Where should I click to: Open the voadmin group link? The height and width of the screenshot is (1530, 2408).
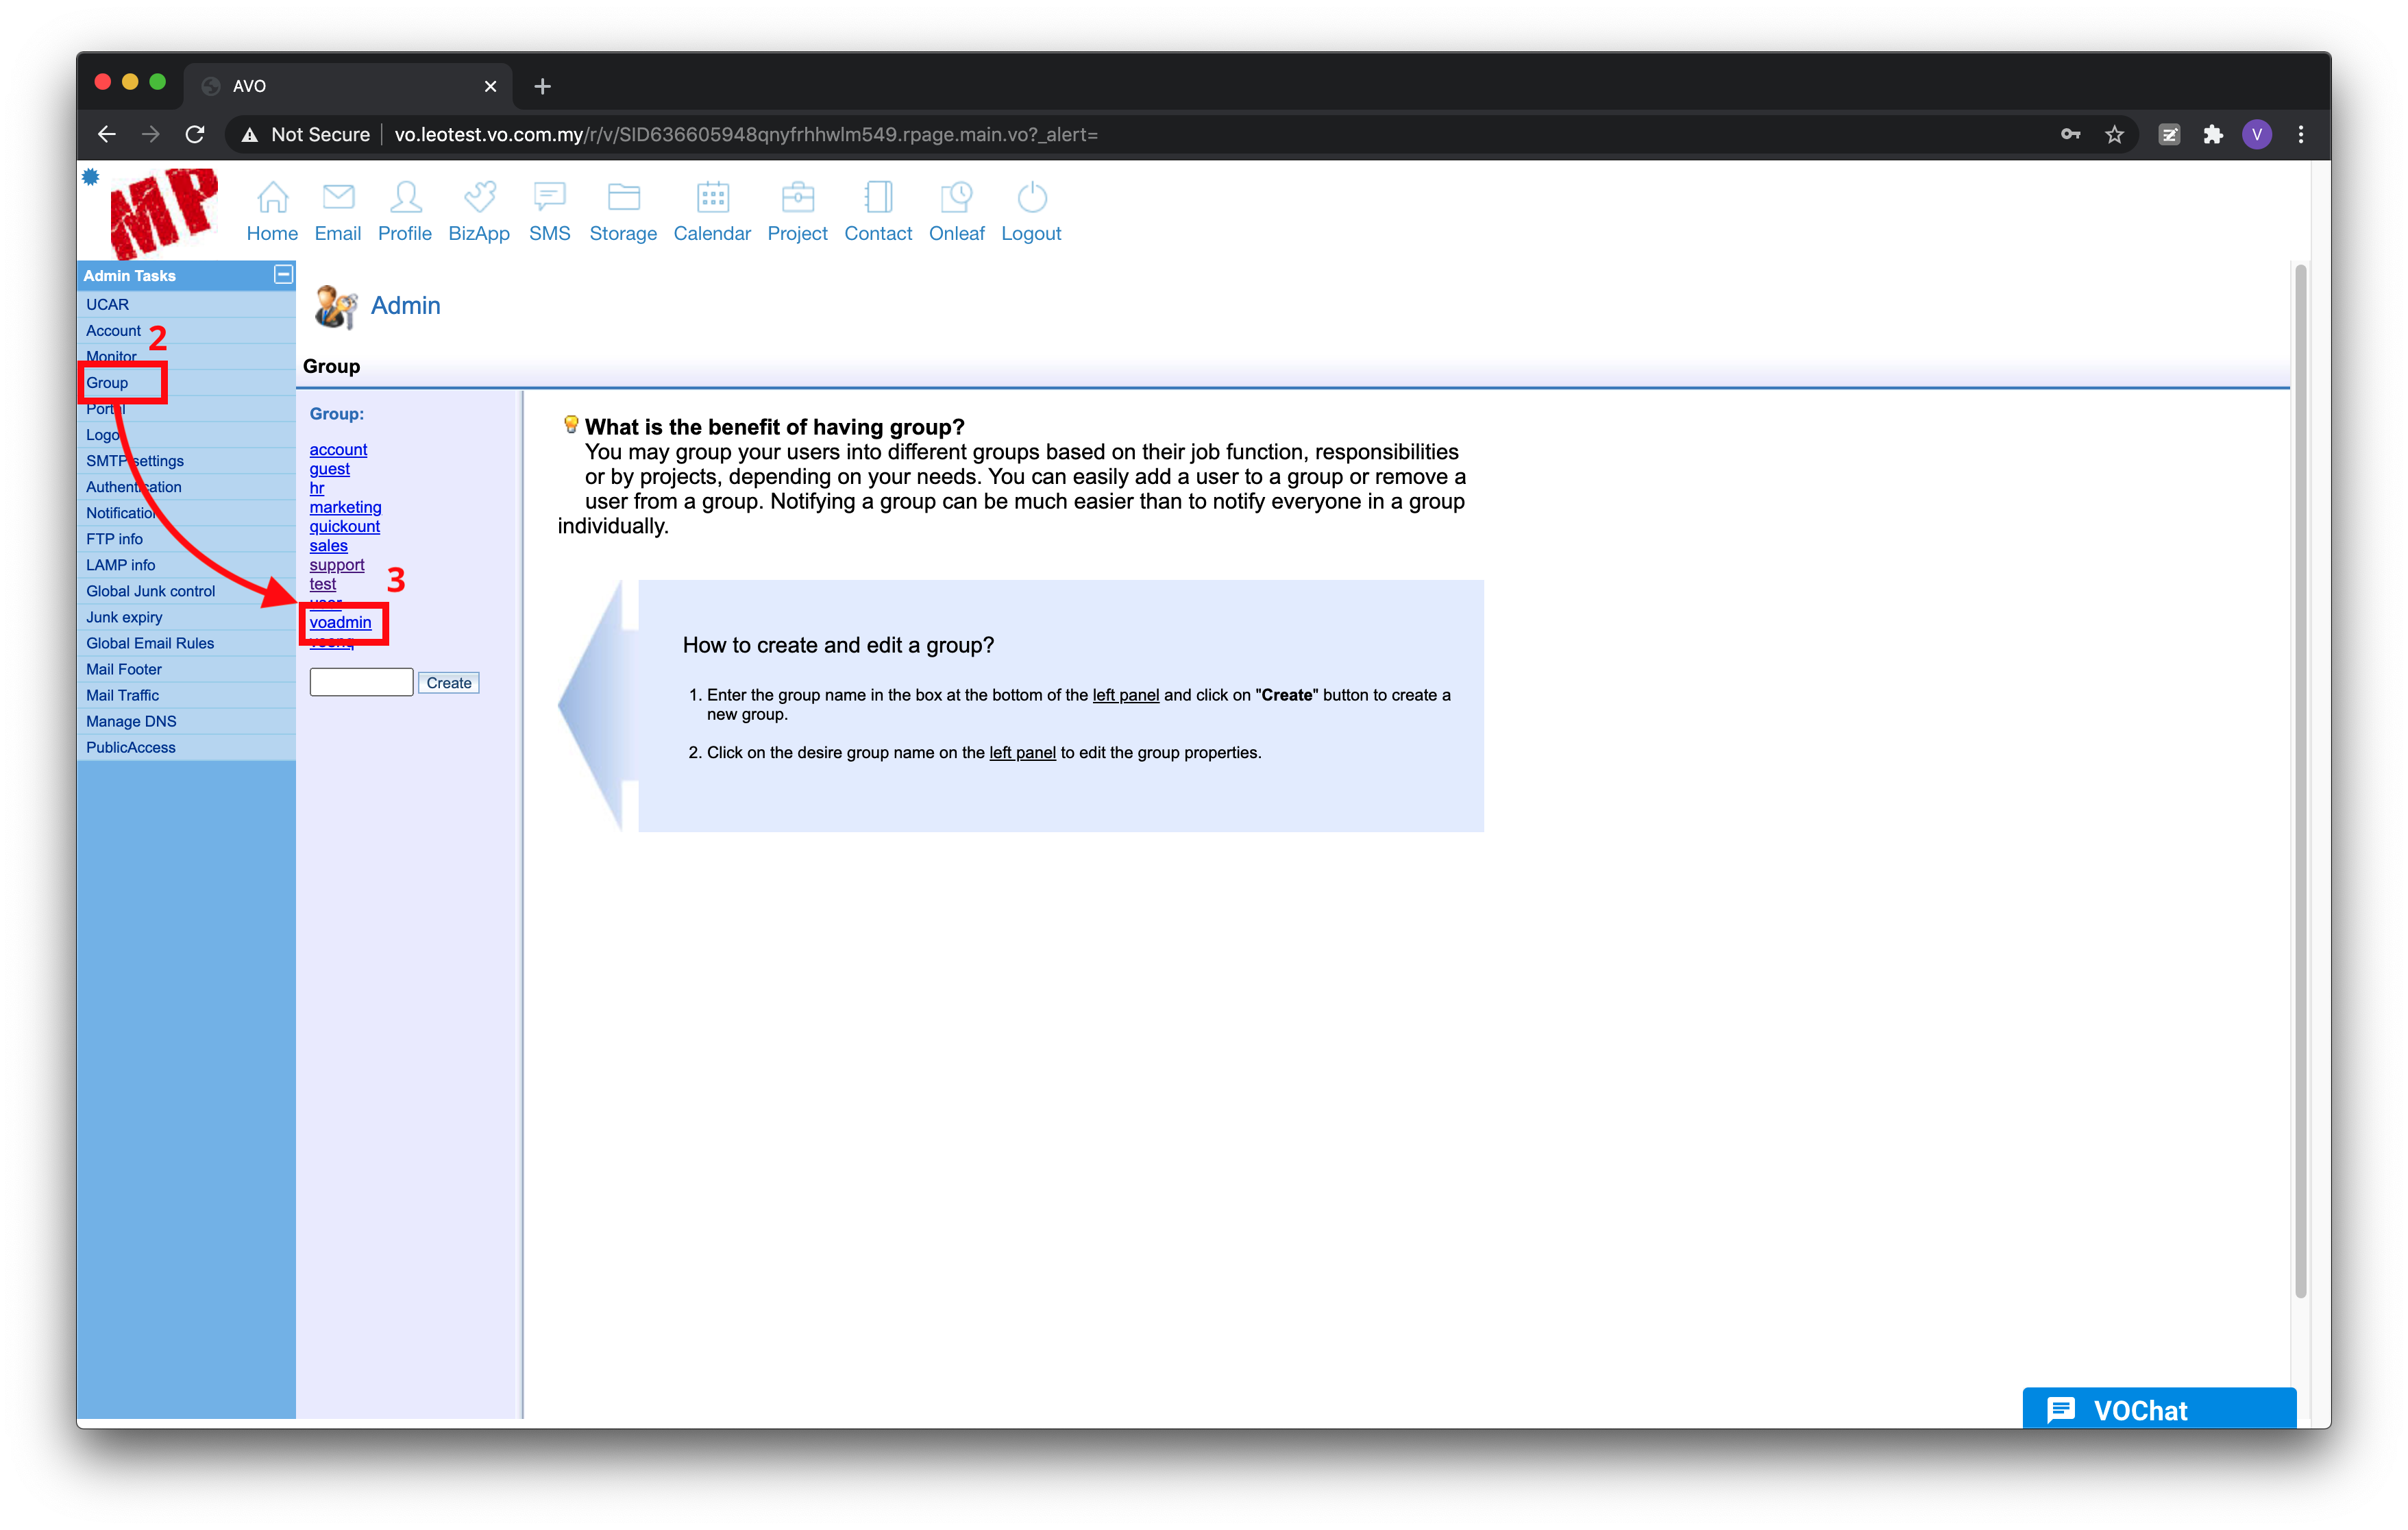340,622
